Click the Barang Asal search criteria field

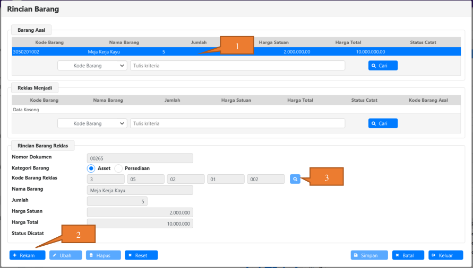237,66
